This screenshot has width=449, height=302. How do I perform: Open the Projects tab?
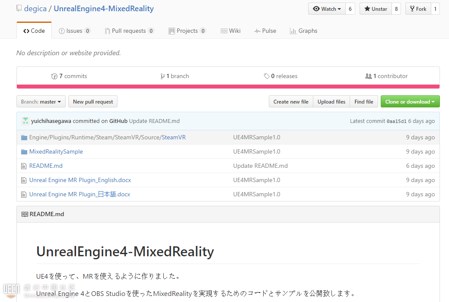[x=187, y=31]
